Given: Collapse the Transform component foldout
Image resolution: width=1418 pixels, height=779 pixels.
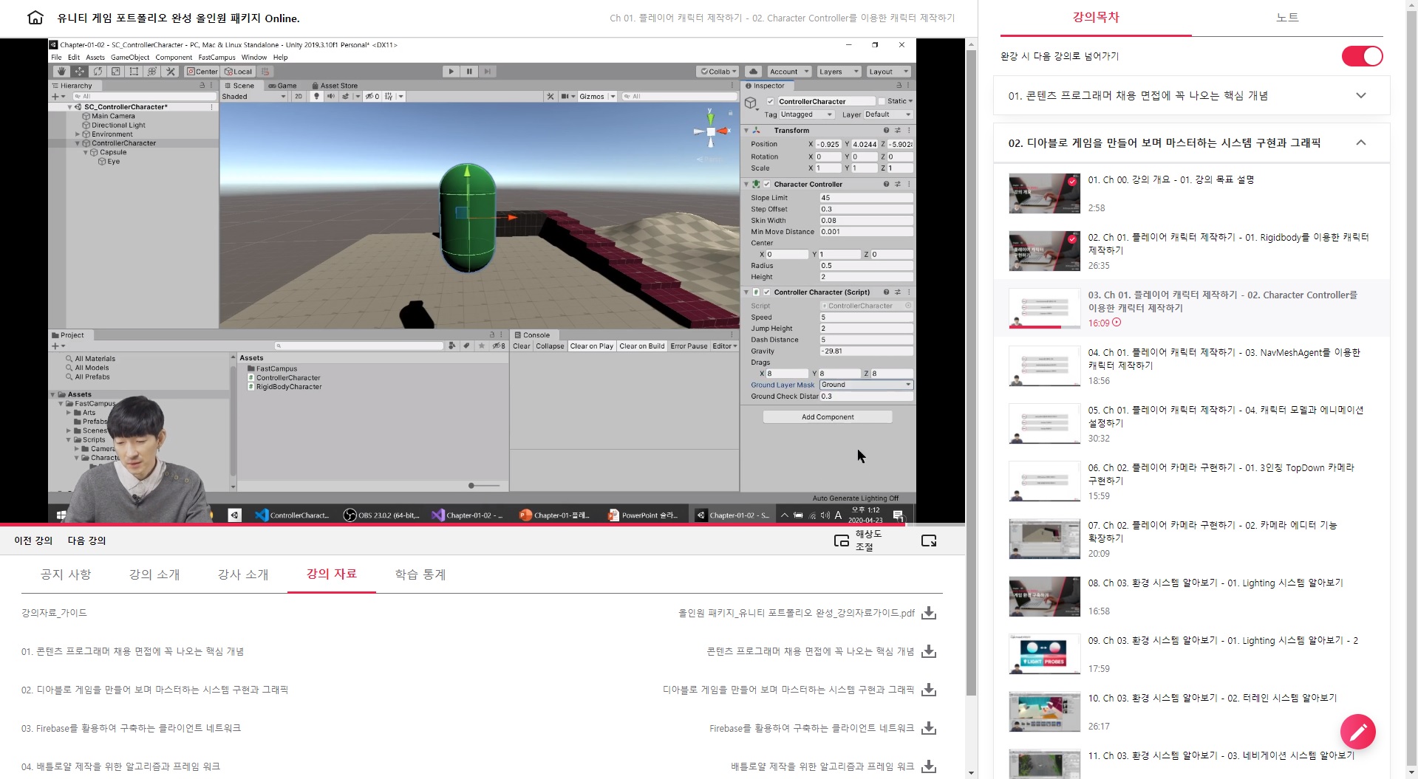Looking at the screenshot, I should pos(746,130).
